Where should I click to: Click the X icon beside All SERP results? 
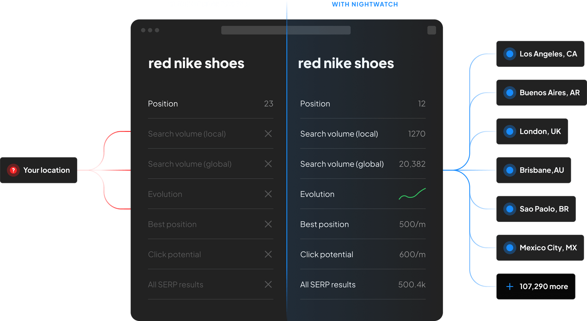(x=268, y=284)
